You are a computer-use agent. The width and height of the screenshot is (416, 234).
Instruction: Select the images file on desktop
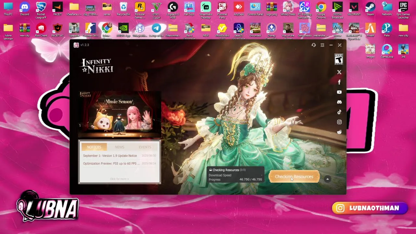tap(370, 51)
